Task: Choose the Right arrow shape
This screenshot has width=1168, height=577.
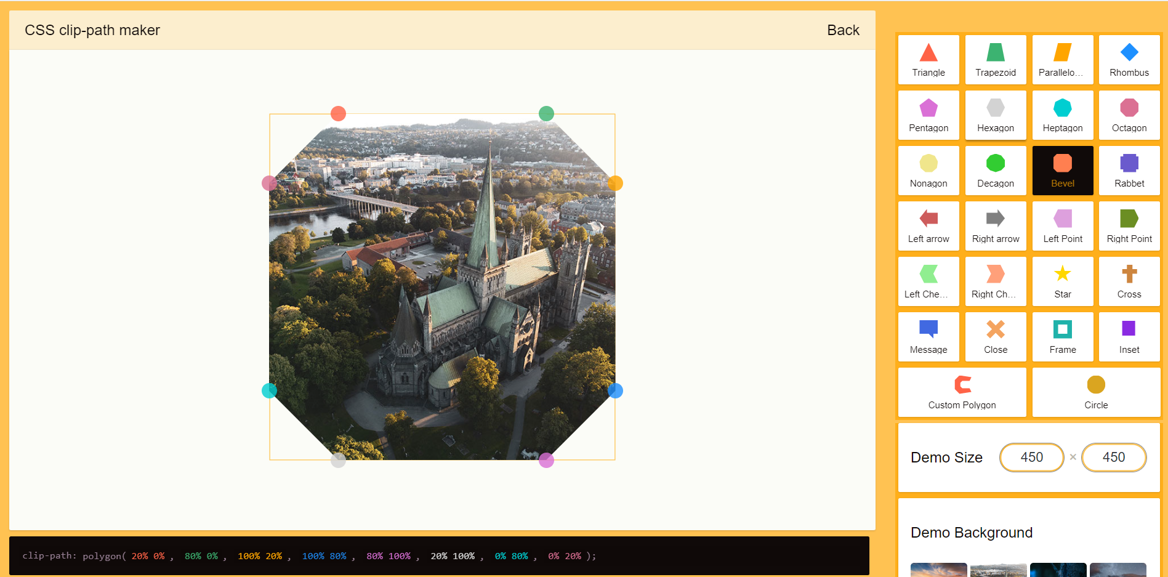Action: (996, 226)
